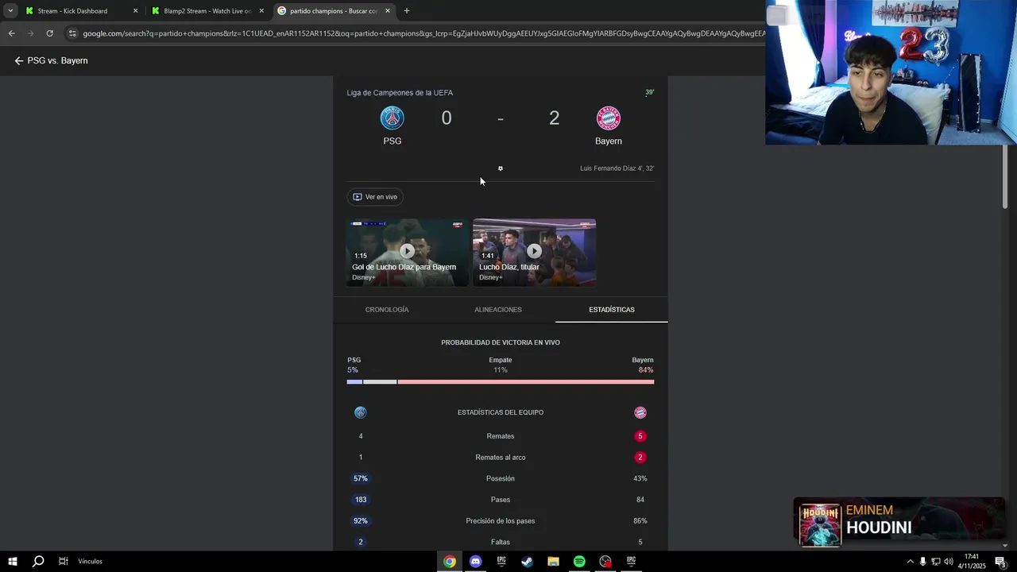The height and width of the screenshot is (572, 1017).
Task: Go back using the PSG vs. Bayern arrow
Action: tap(19, 60)
